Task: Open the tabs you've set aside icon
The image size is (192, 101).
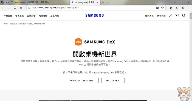Action: pyautogui.click(x=2, y=2)
